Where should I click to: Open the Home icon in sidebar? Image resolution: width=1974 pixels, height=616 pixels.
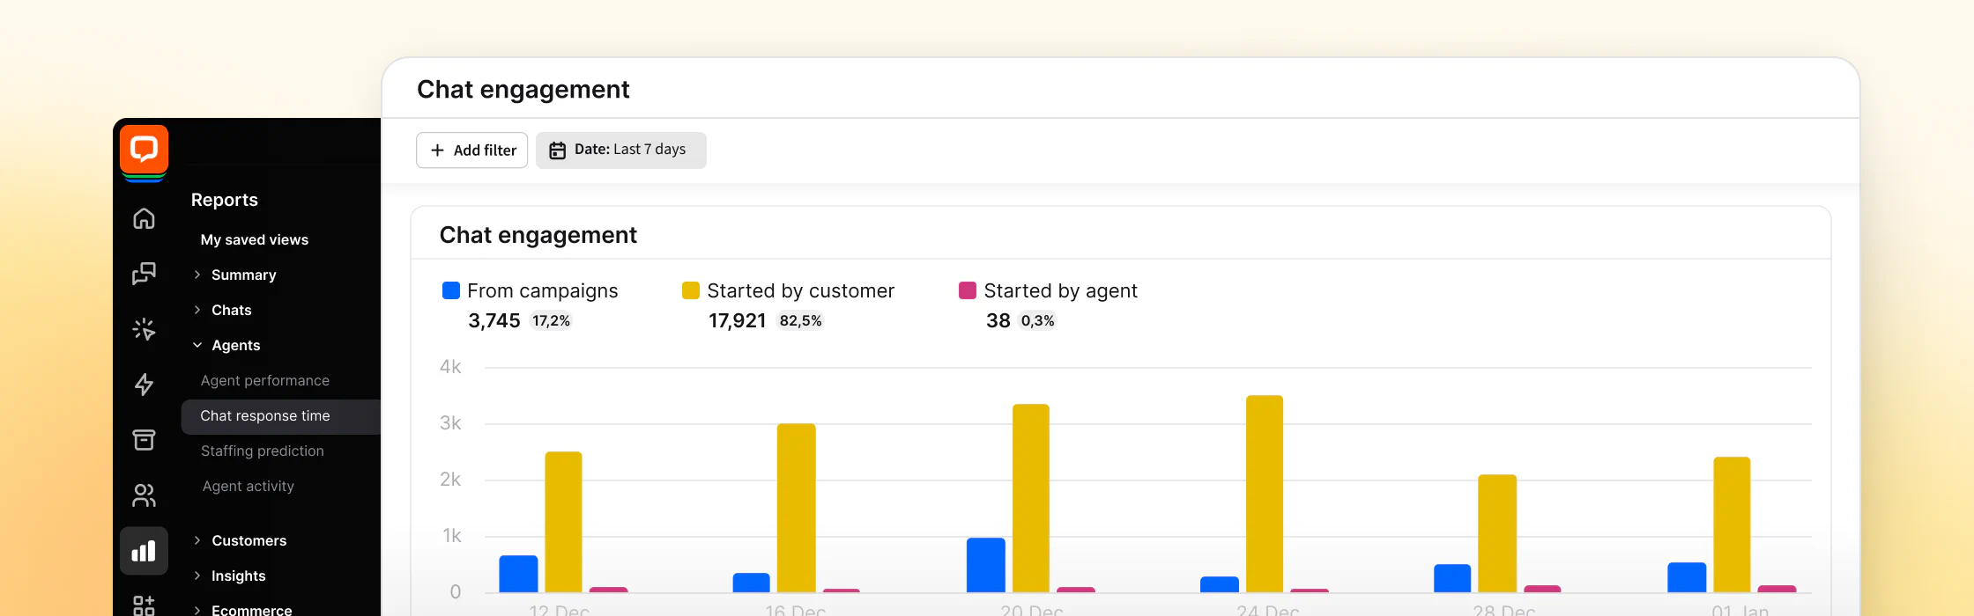(144, 218)
